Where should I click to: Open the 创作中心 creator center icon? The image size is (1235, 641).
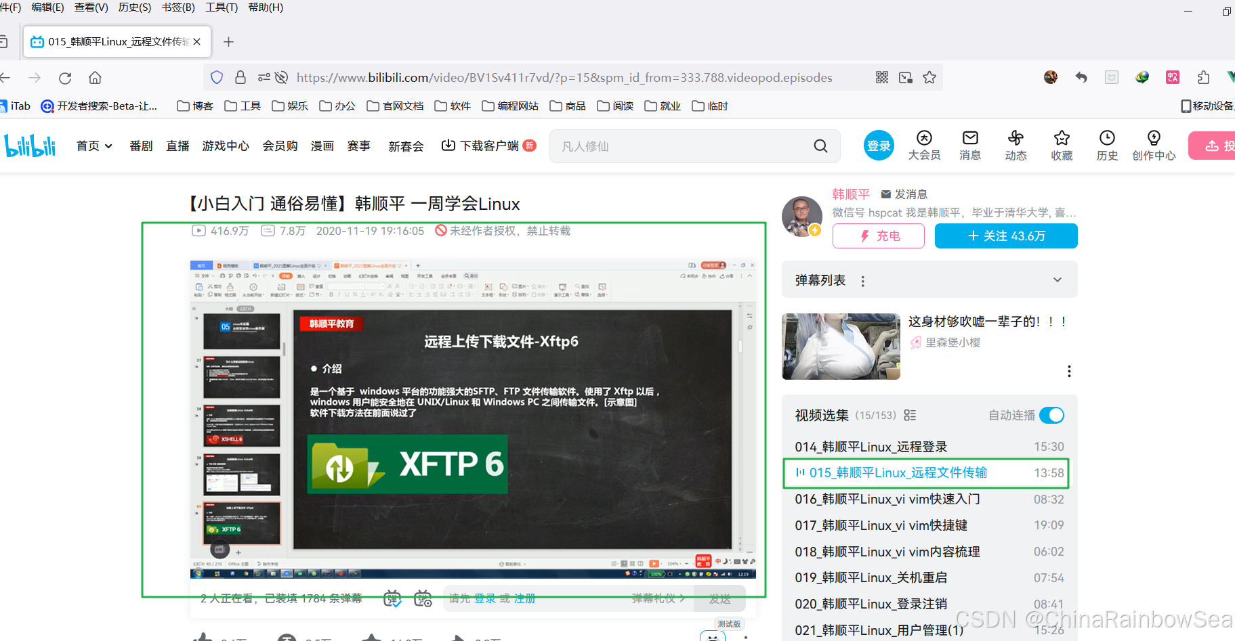pos(1154,139)
